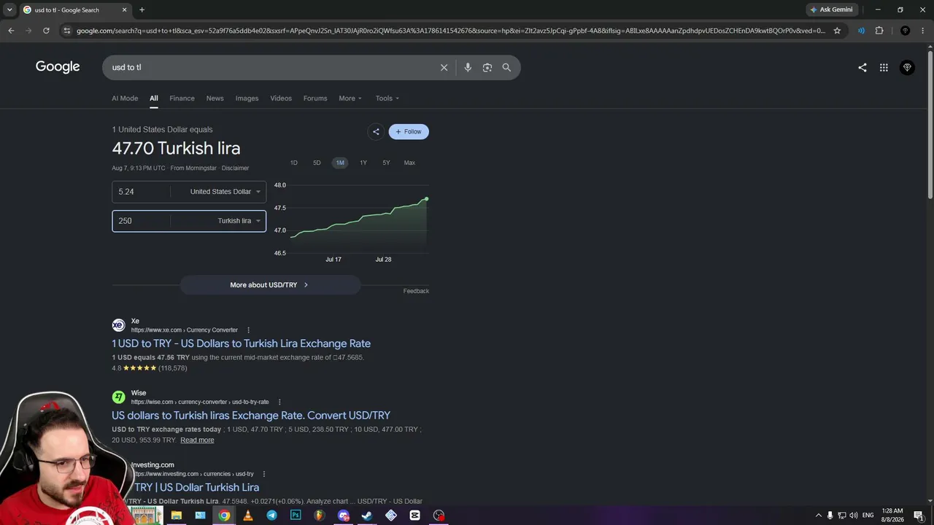Select the 5Y chart range

[386, 163]
